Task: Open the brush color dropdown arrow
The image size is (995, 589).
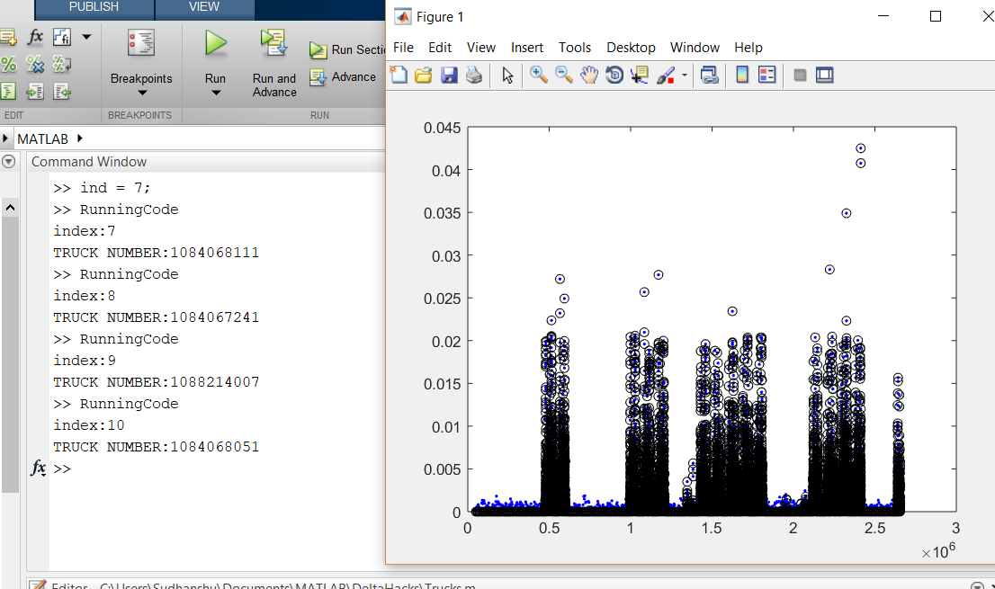Action: pyautogui.click(x=685, y=76)
